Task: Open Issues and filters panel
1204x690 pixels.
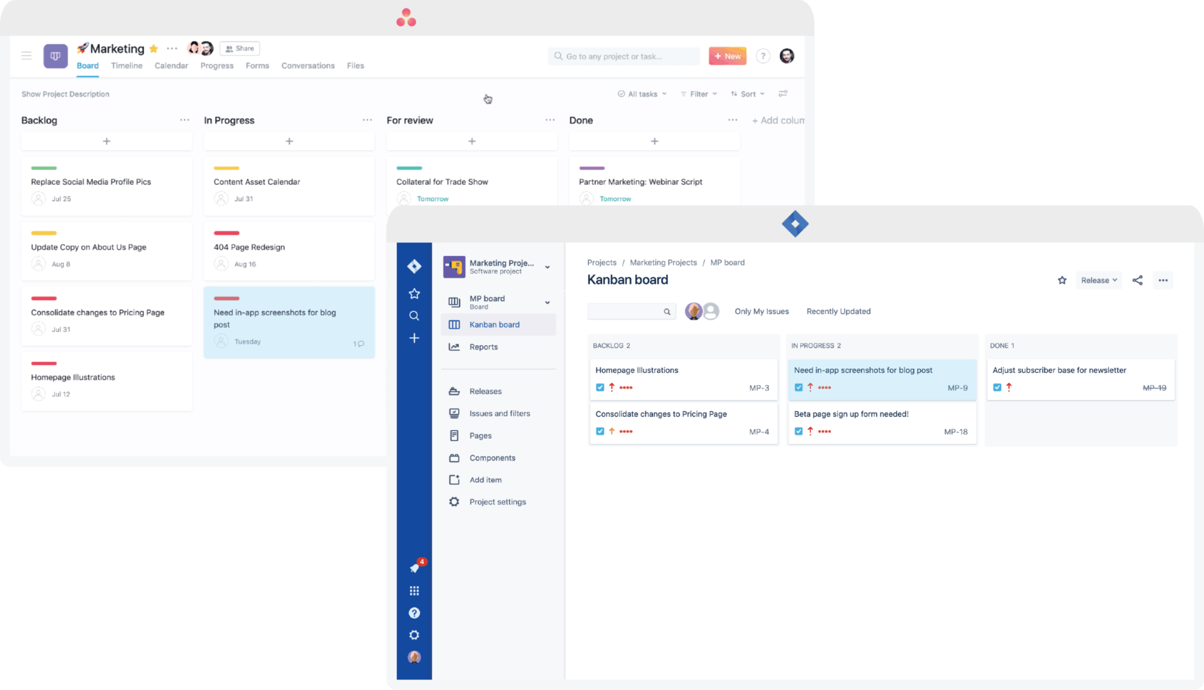Action: 499,413
